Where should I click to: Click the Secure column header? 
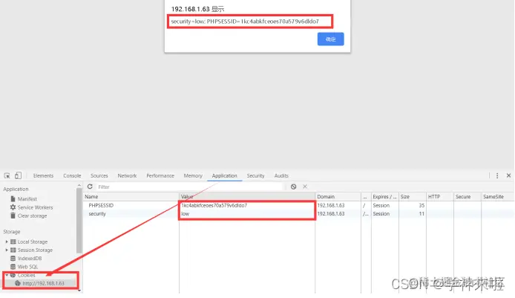[x=468, y=196]
